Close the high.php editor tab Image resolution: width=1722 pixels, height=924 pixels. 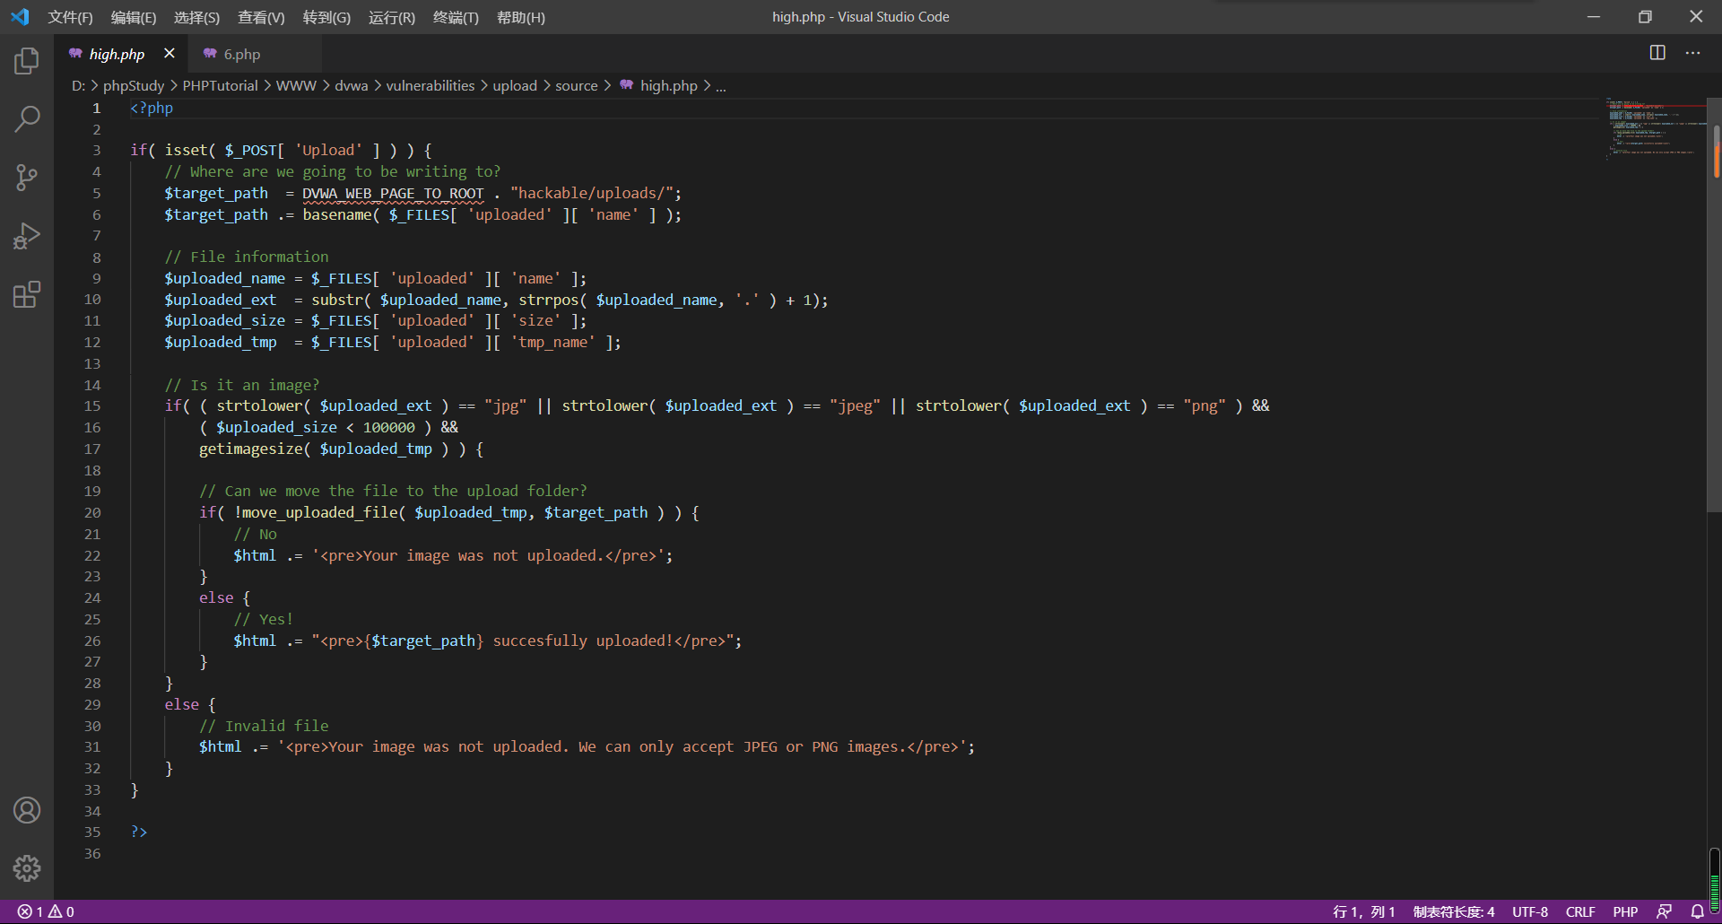tap(170, 54)
